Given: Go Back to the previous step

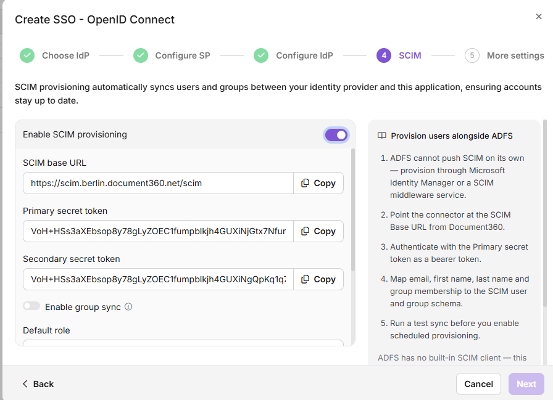Looking at the screenshot, I should click(38, 384).
